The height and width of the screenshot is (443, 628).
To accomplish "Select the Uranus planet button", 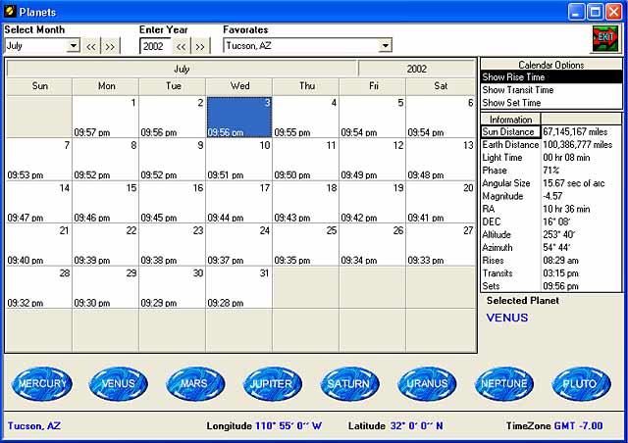I will pyautogui.click(x=427, y=384).
